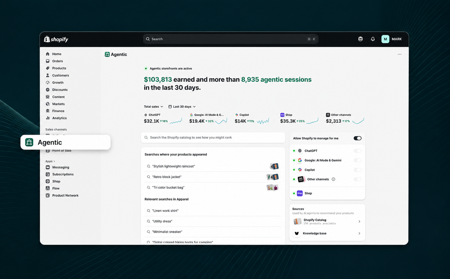Screen dimensions: 450x279
Task: Click the Product Network icon
Action: point(48,195)
